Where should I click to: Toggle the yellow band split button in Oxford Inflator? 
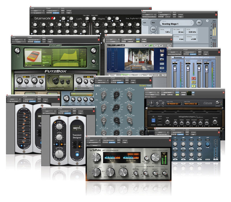(x=193, y=82)
